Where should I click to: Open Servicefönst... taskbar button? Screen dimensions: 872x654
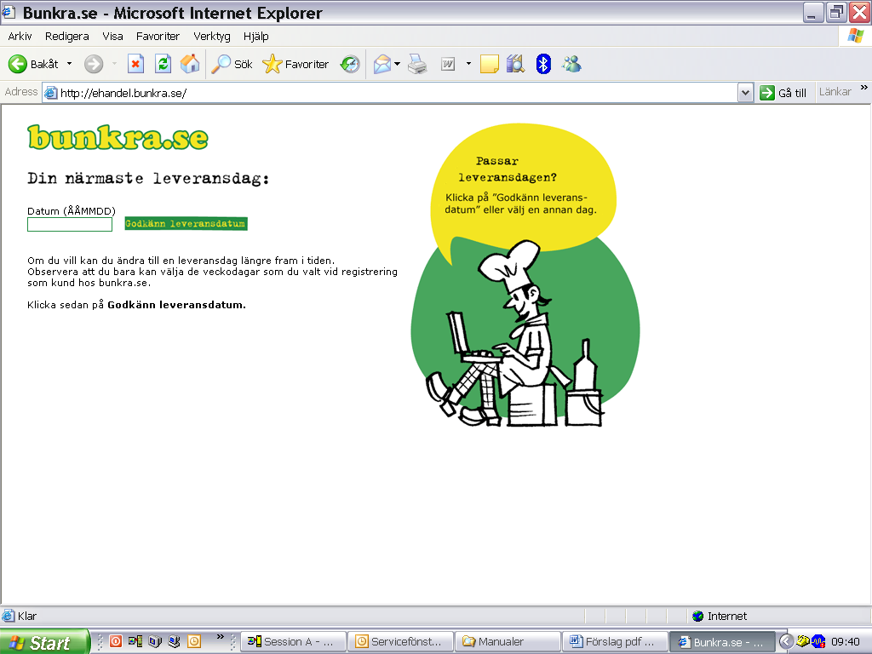click(401, 642)
